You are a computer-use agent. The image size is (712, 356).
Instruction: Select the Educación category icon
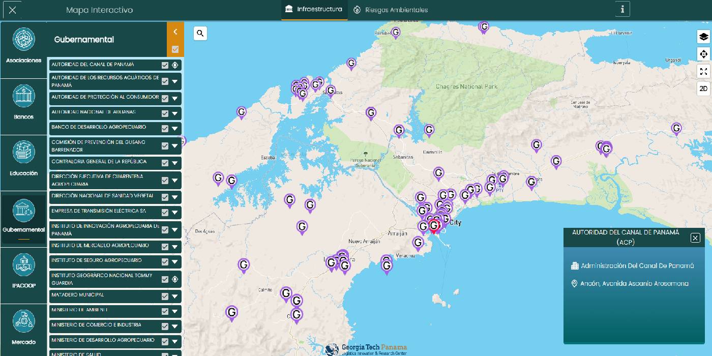pyautogui.click(x=23, y=152)
